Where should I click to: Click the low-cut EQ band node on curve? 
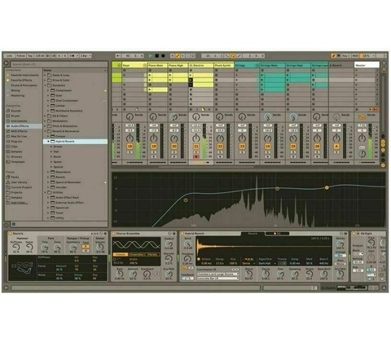(x=186, y=200)
